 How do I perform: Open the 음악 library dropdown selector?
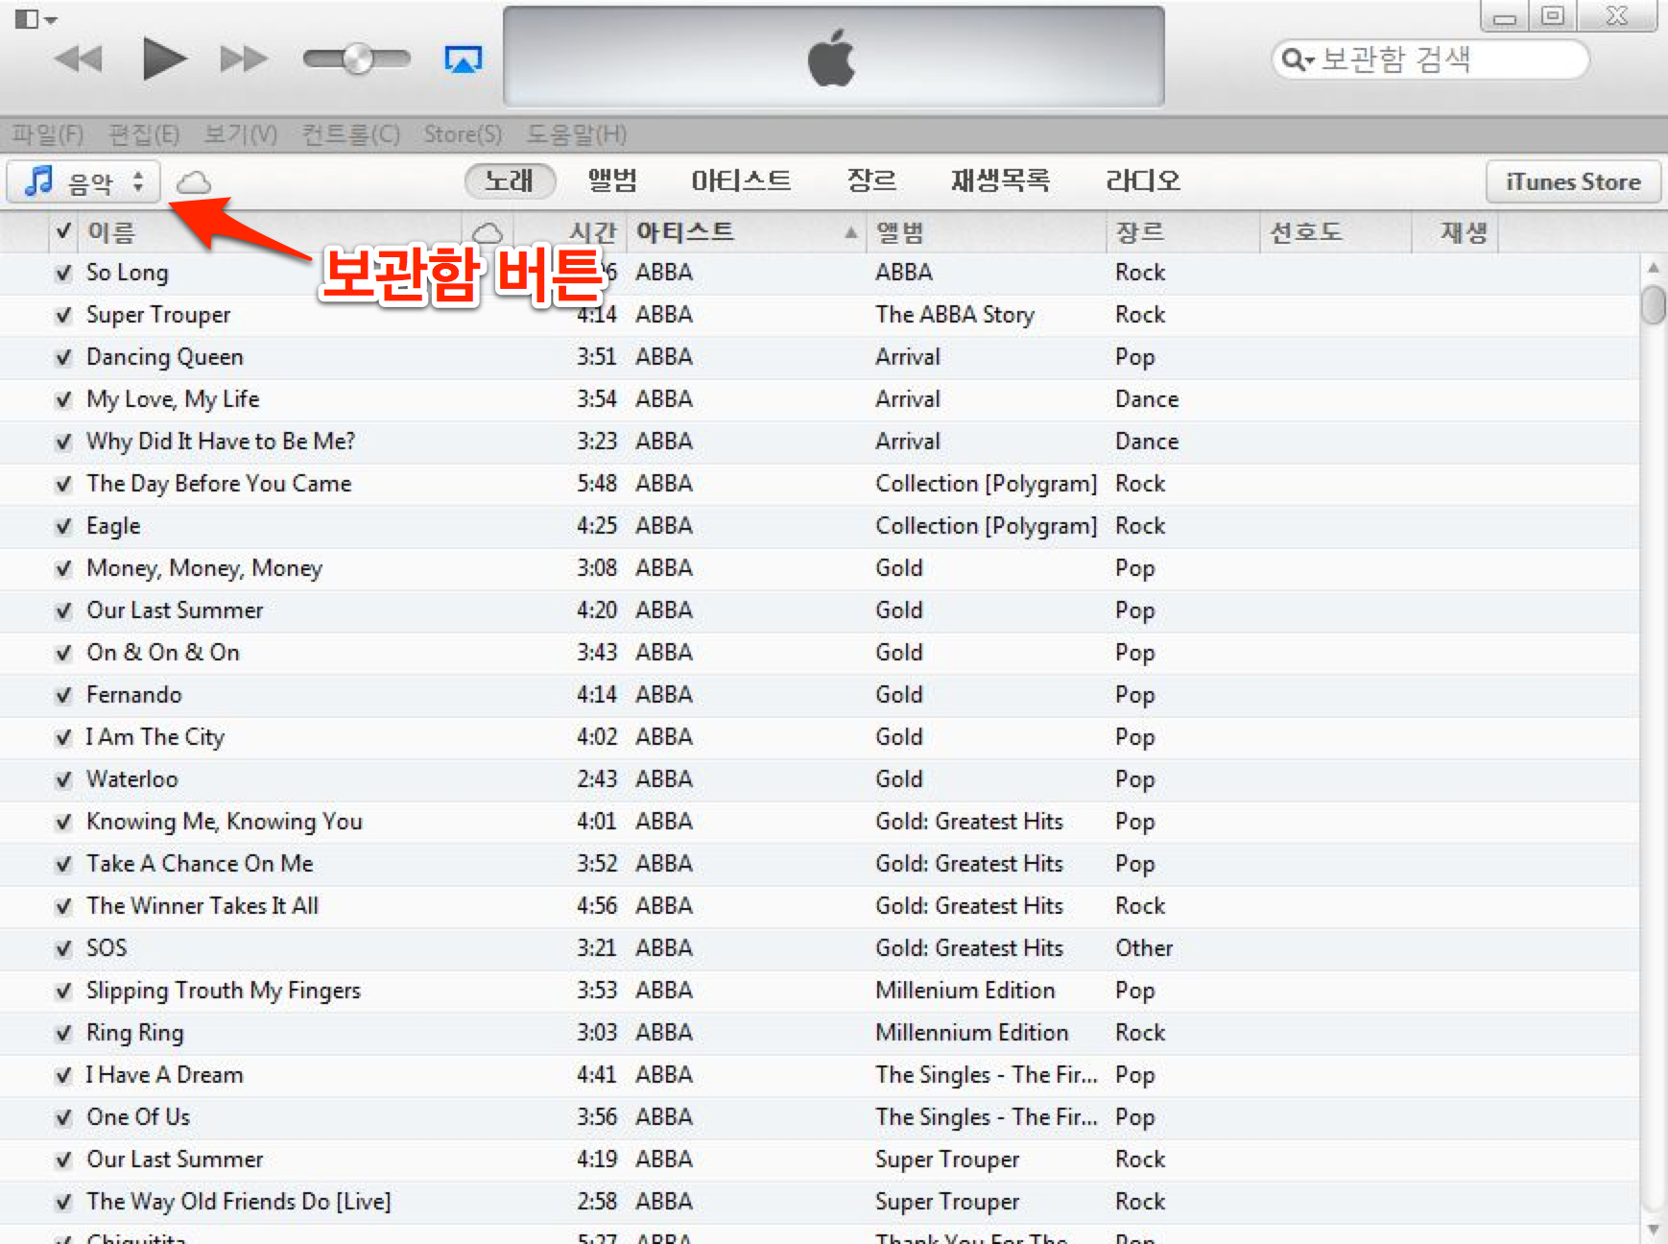(83, 181)
